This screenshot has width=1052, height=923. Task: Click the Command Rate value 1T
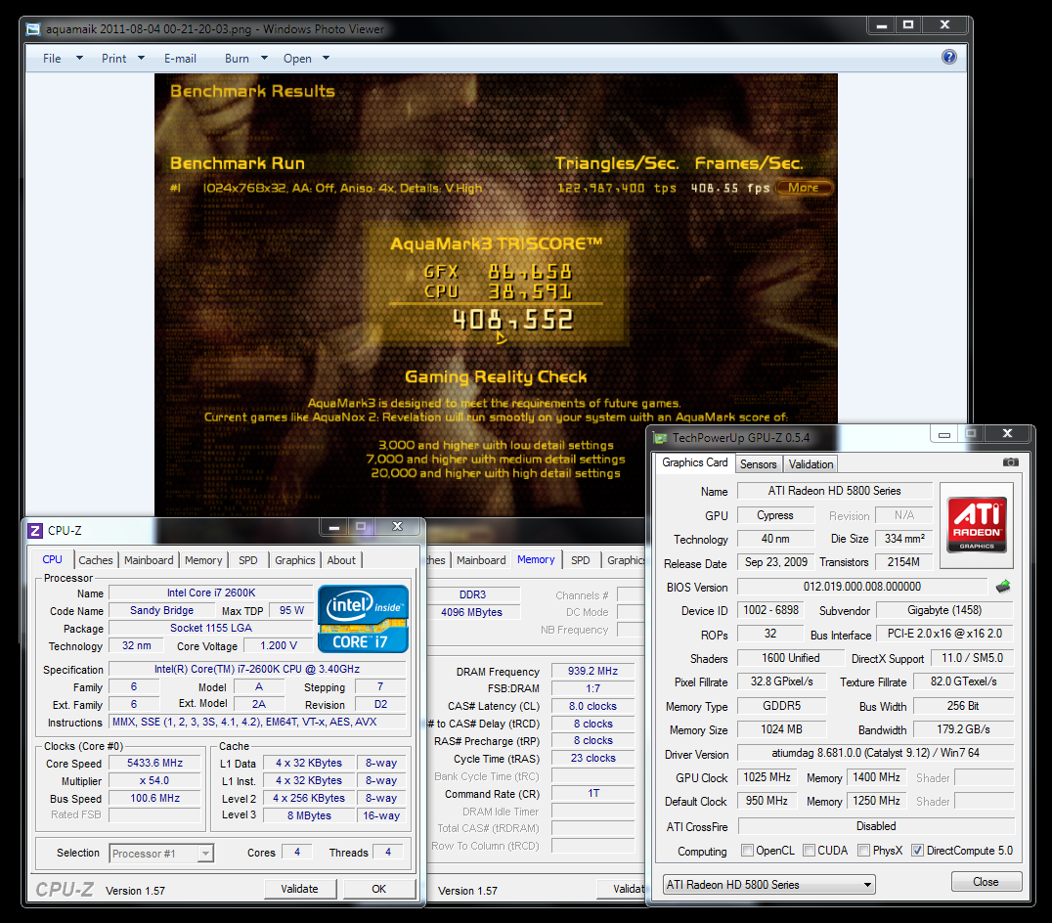592,794
